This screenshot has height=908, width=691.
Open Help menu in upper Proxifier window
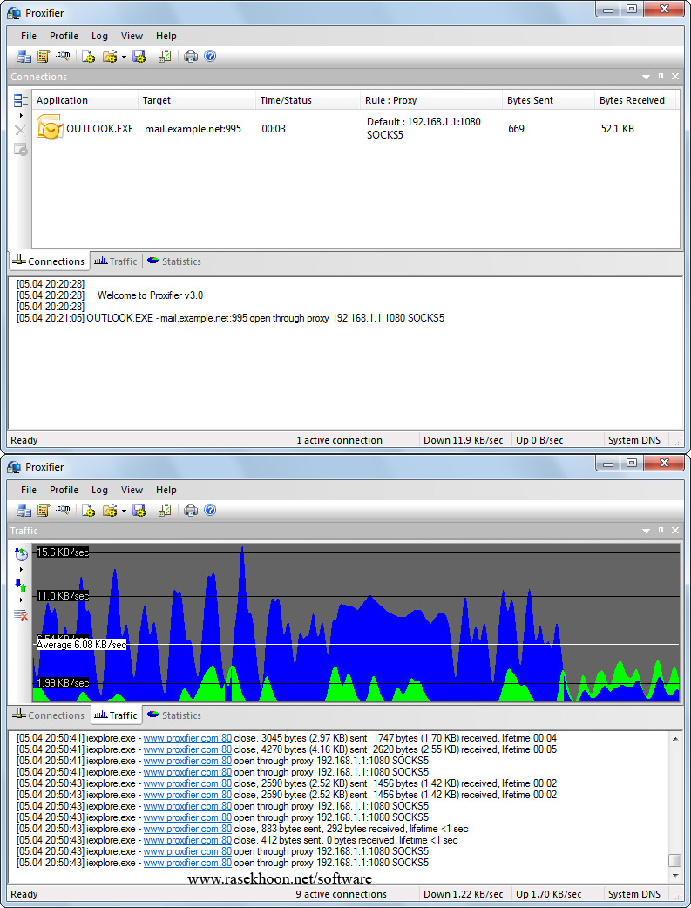tap(166, 36)
